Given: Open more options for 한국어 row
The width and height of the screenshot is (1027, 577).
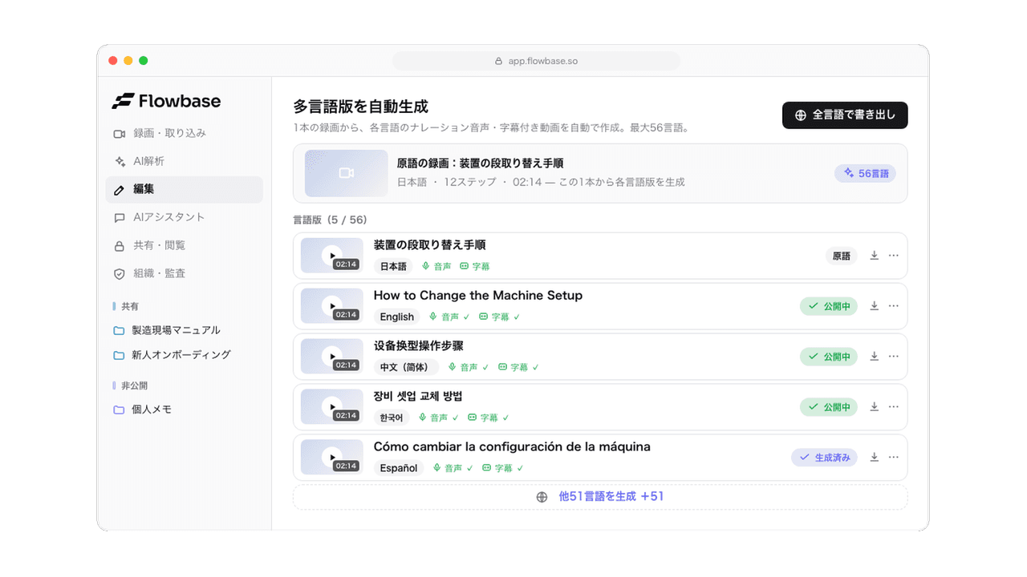Looking at the screenshot, I should [894, 407].
